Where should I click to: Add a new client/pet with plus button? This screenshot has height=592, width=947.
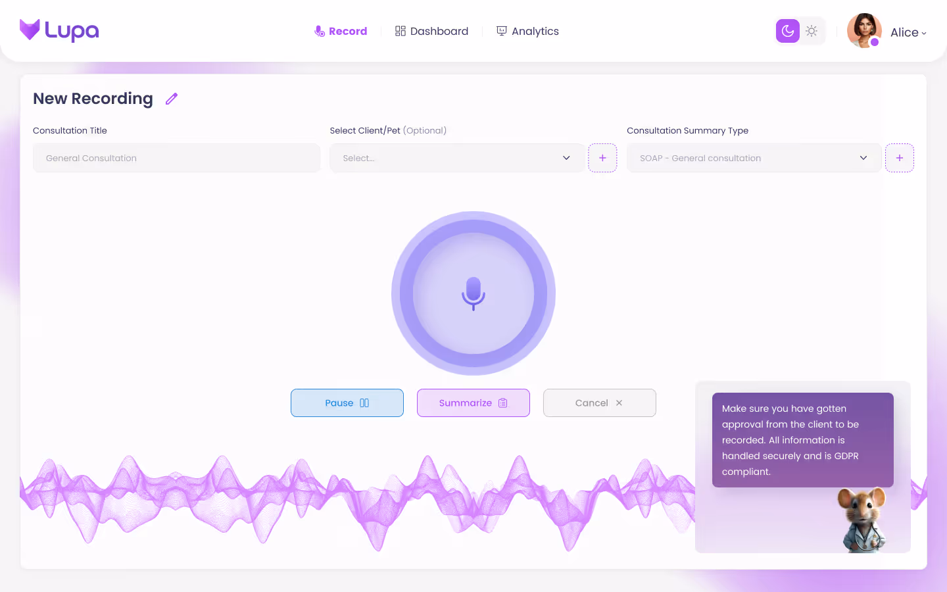point(602,158)
